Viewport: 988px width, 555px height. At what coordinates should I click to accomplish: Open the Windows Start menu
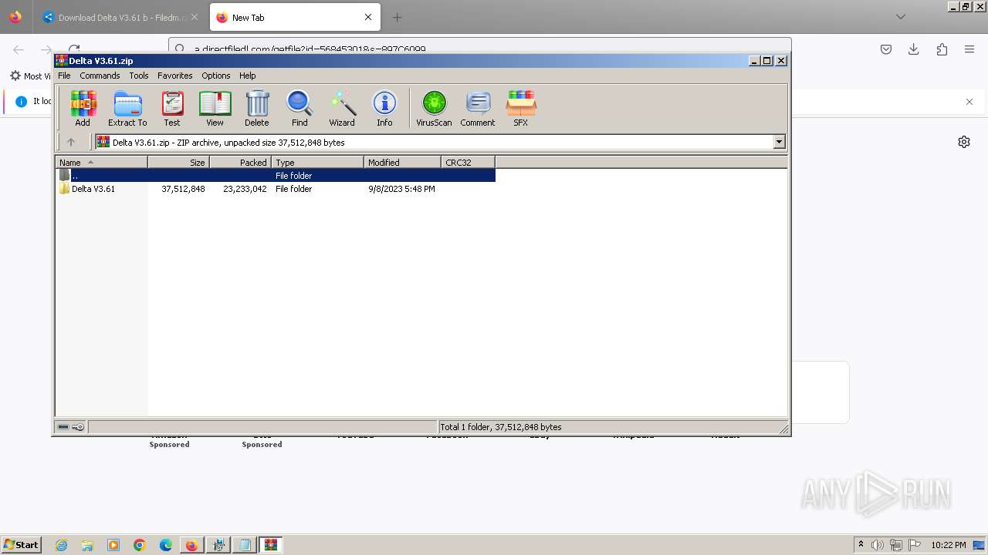(22, 545)
